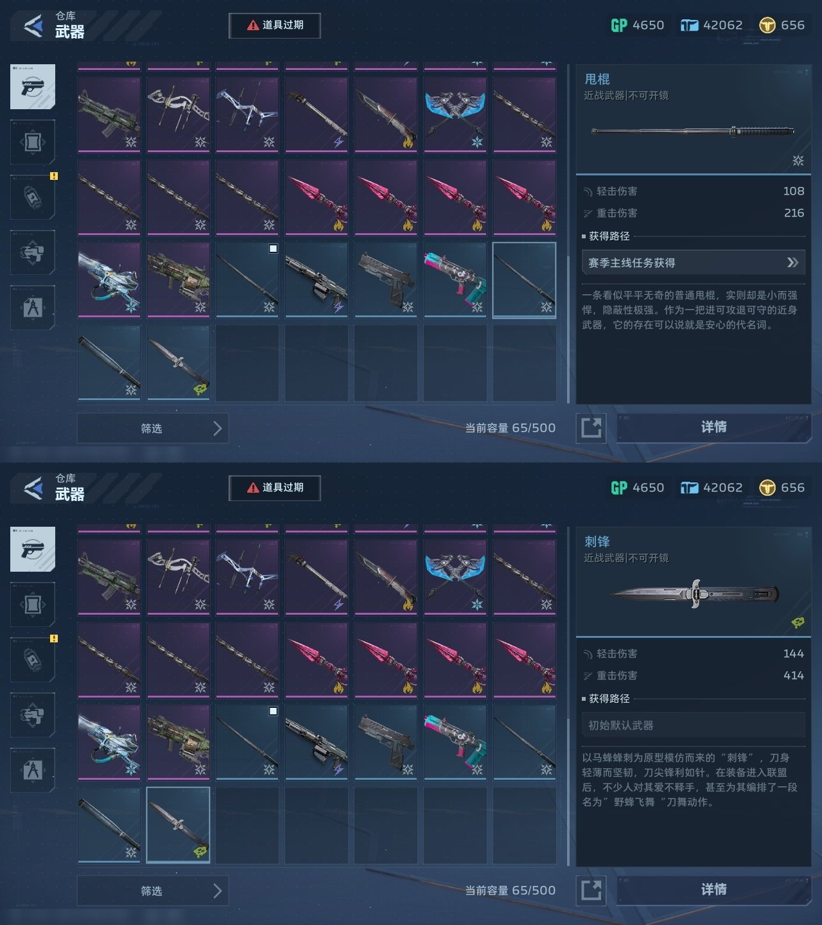Expand the 赛季主线任务获得 acquisition path
Image resolution: width=822 pixels, height=925 pixels.
[x=694, y=263]
